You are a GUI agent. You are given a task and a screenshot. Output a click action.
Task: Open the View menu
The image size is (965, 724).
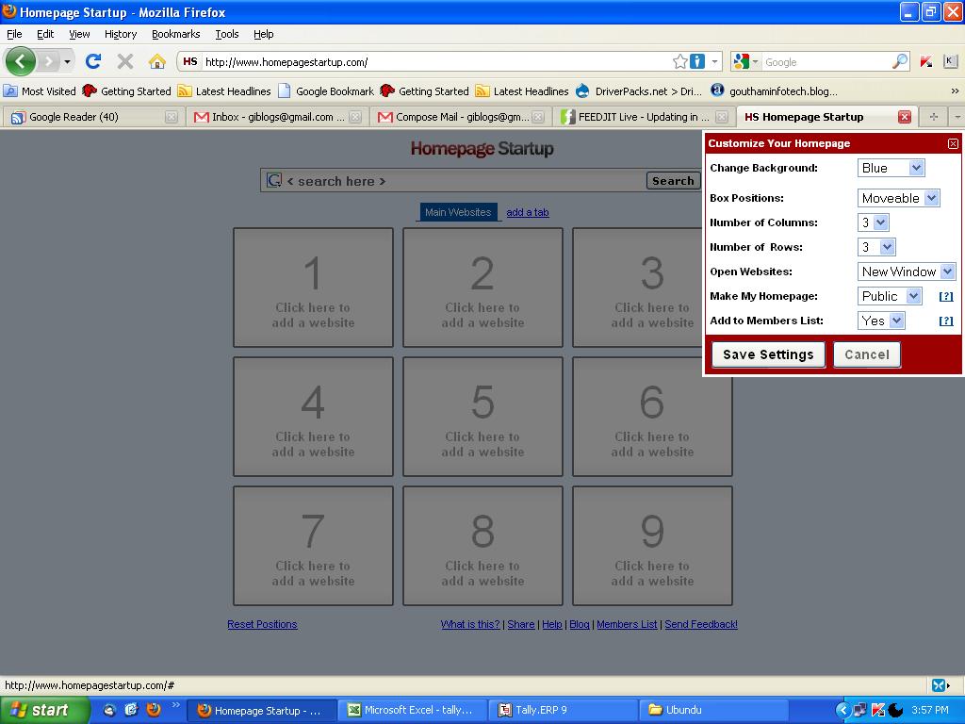79,34
